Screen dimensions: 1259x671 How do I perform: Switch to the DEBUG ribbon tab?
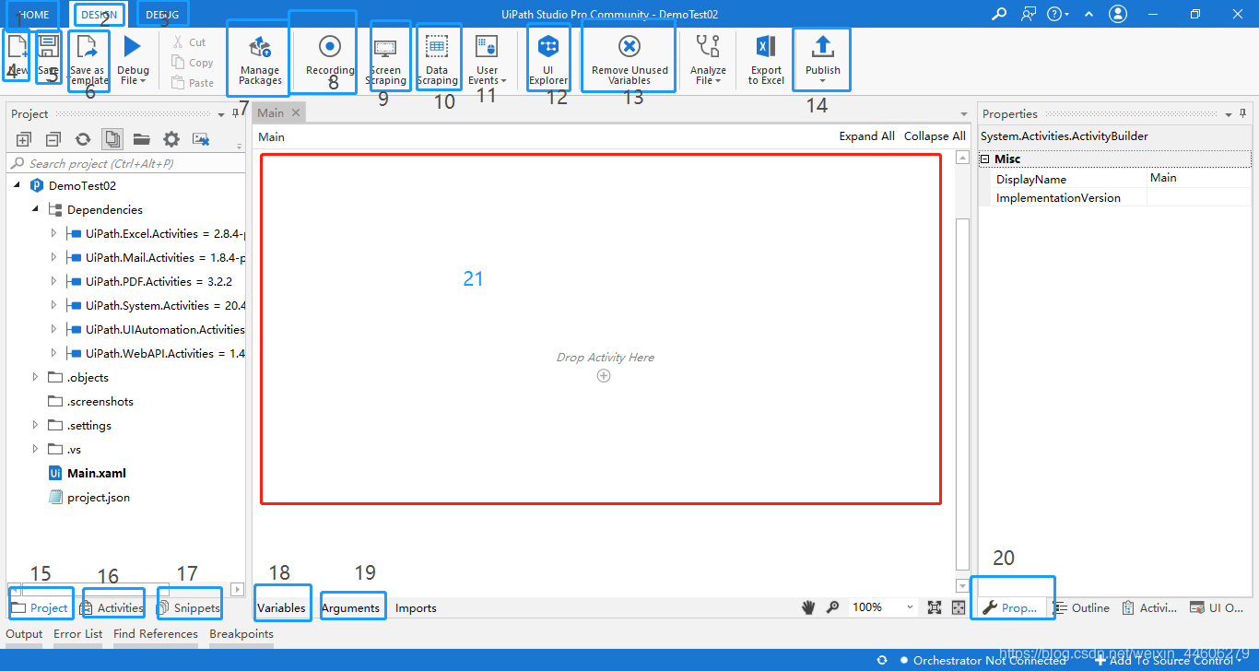click(x=162, y=15)
